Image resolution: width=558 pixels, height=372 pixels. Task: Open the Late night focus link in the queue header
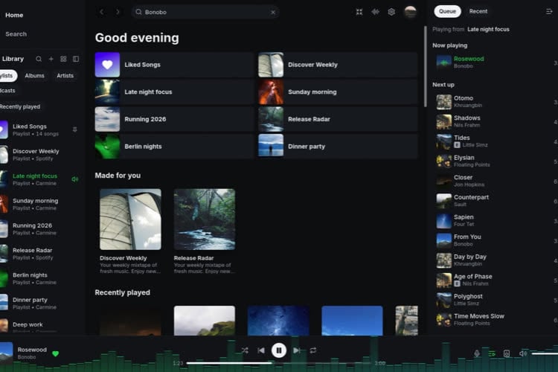[x=488, y=30]
